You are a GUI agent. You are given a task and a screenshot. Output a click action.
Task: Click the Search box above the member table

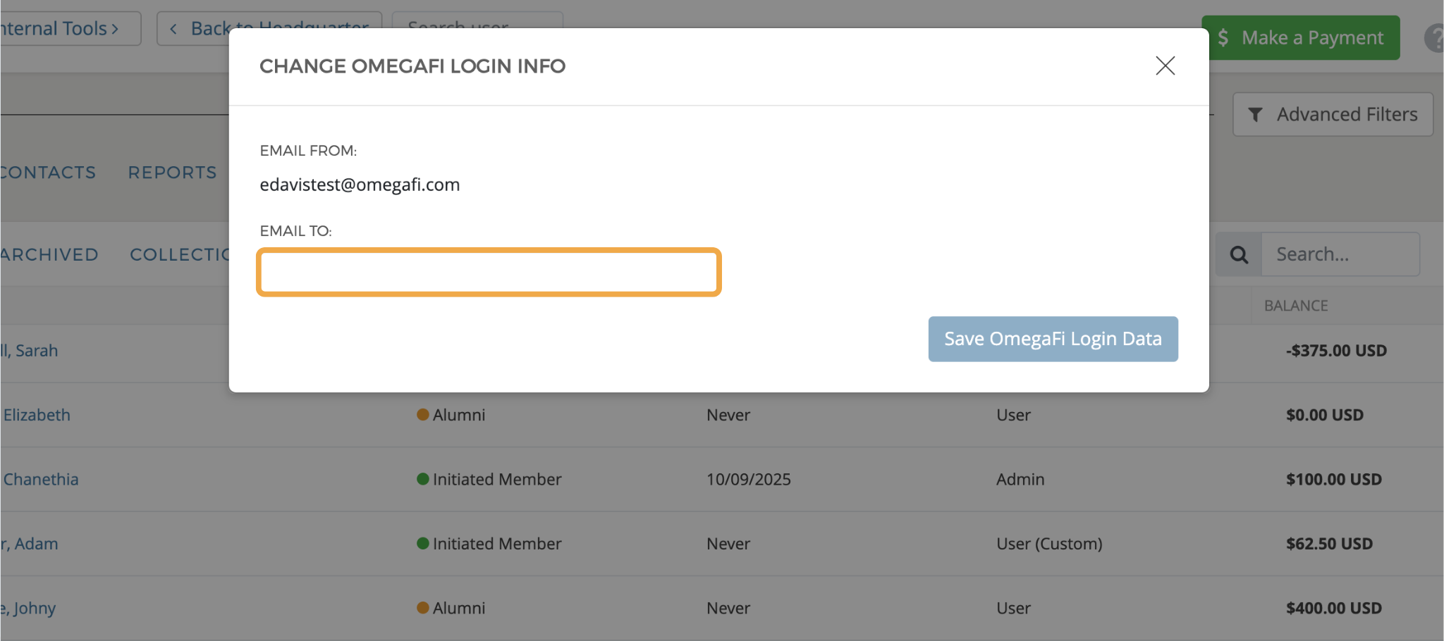pyautogui.click(x=1340, y=254)
